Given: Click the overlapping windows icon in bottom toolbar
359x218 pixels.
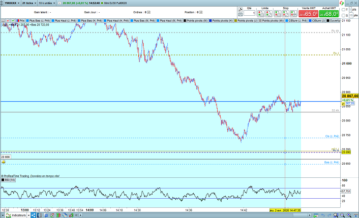Looking at the screenshot, I should pyautogui.click(x=65, y=215).
